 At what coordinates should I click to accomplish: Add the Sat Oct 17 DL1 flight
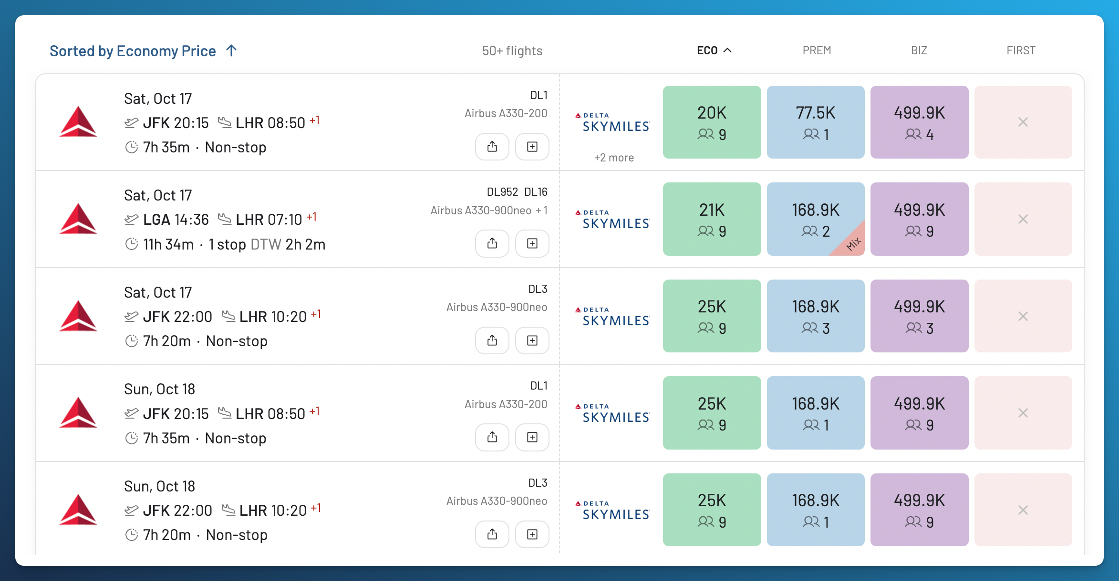[x=532, y=147]
